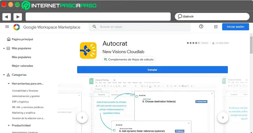253x133 pixels.
Task: Click the browser forward arrow button
Action: [x=18, y=17]
